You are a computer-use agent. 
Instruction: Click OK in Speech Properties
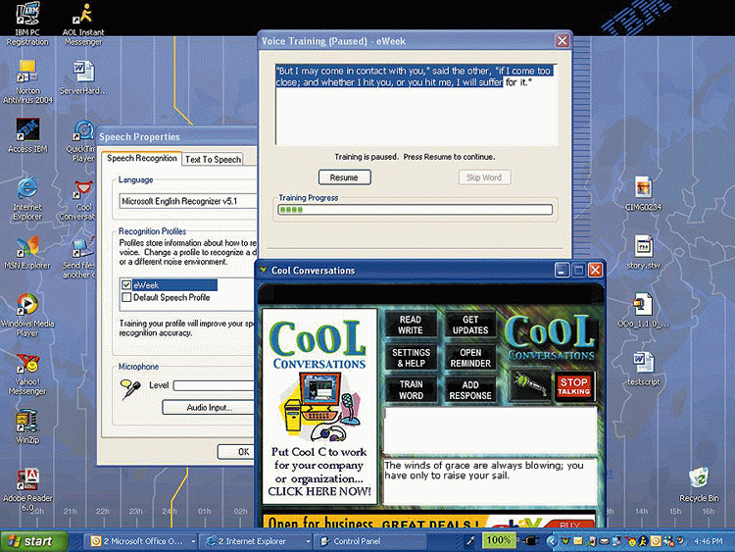tap(237, 452)
